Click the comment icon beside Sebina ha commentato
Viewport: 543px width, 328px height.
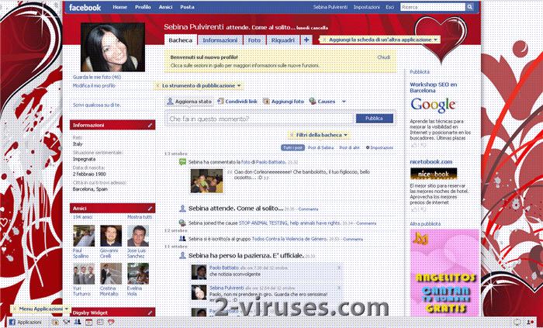[182, 161]
